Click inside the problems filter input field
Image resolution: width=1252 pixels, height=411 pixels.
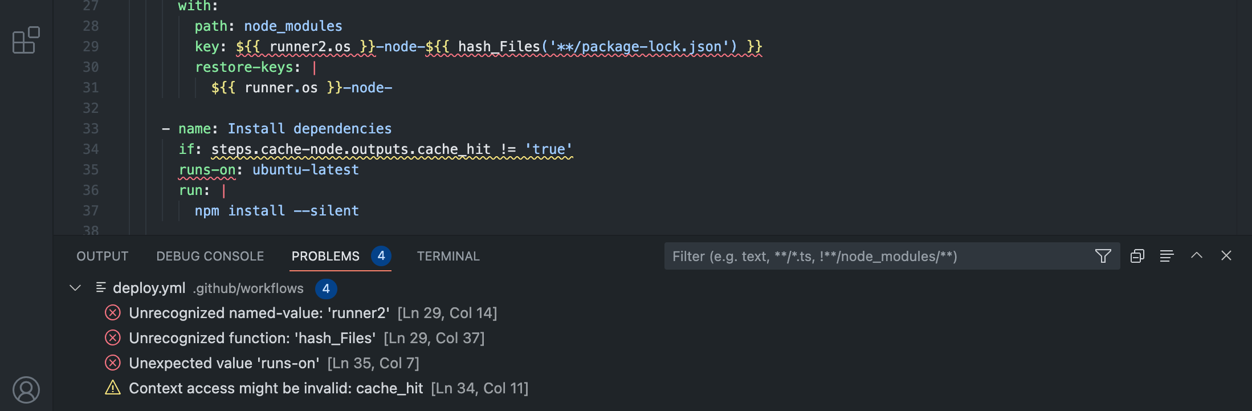tap(855, 256)
